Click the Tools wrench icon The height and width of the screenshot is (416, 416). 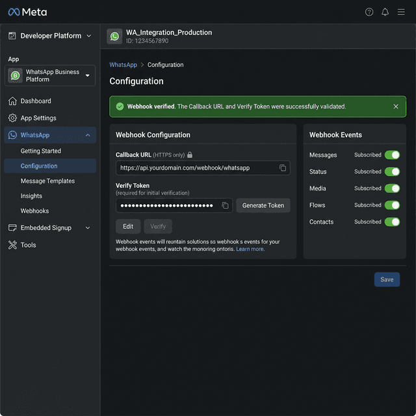[12, 245]
